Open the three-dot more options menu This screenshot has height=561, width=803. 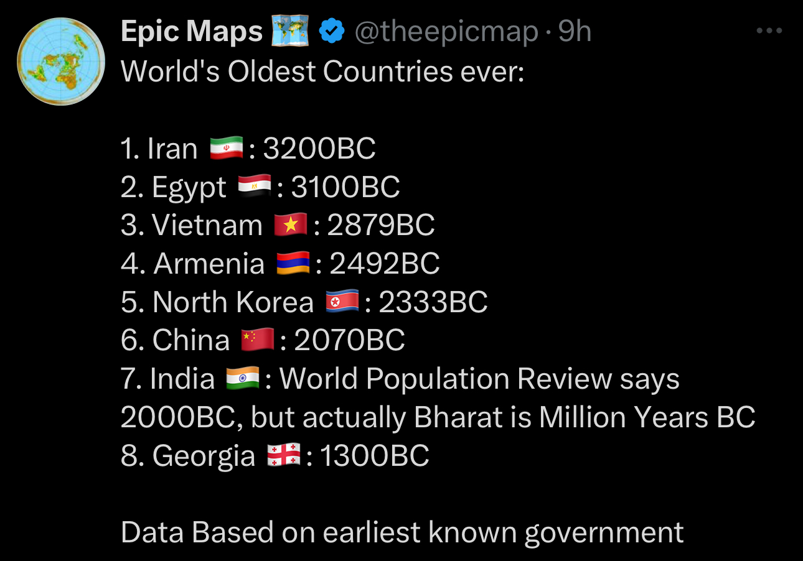point(769,30)
